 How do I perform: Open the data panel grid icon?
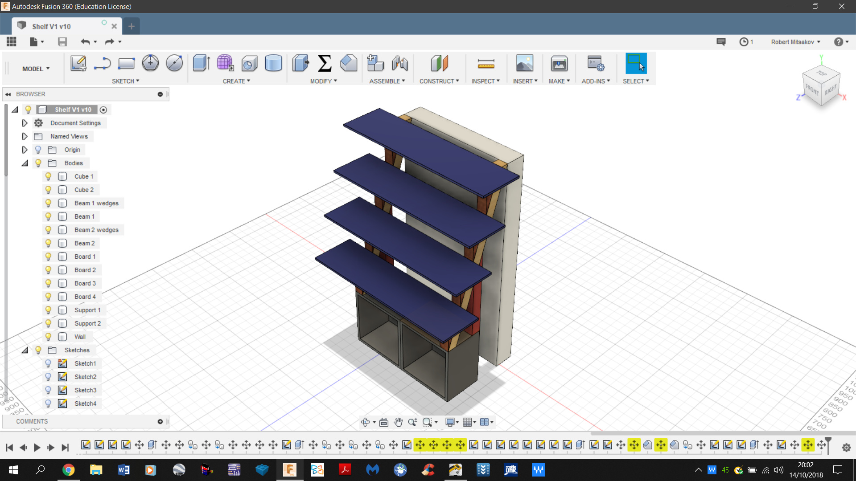[x=12, y=41]
